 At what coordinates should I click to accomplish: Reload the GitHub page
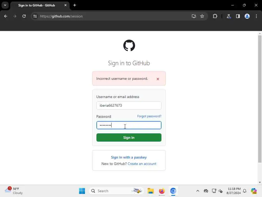point(24,16)
